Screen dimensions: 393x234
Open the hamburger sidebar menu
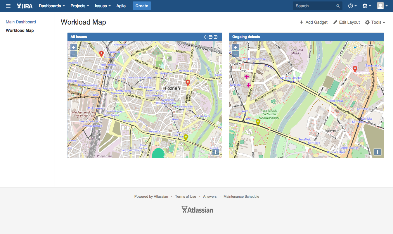[8, 6]
